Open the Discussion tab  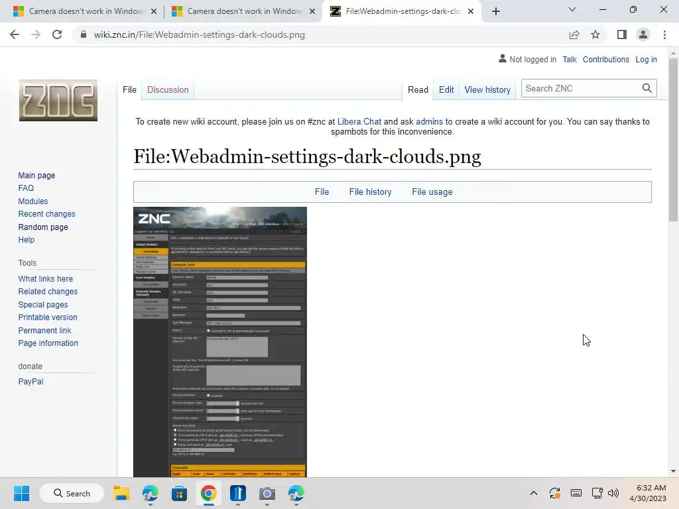point(168,89)
